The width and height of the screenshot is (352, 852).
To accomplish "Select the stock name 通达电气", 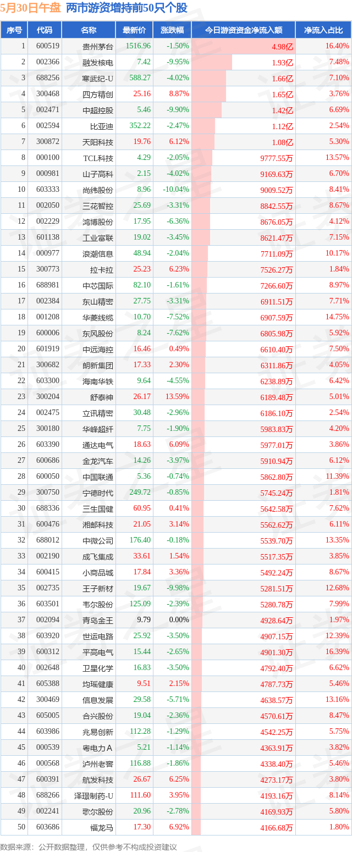I will click(98, 445).
